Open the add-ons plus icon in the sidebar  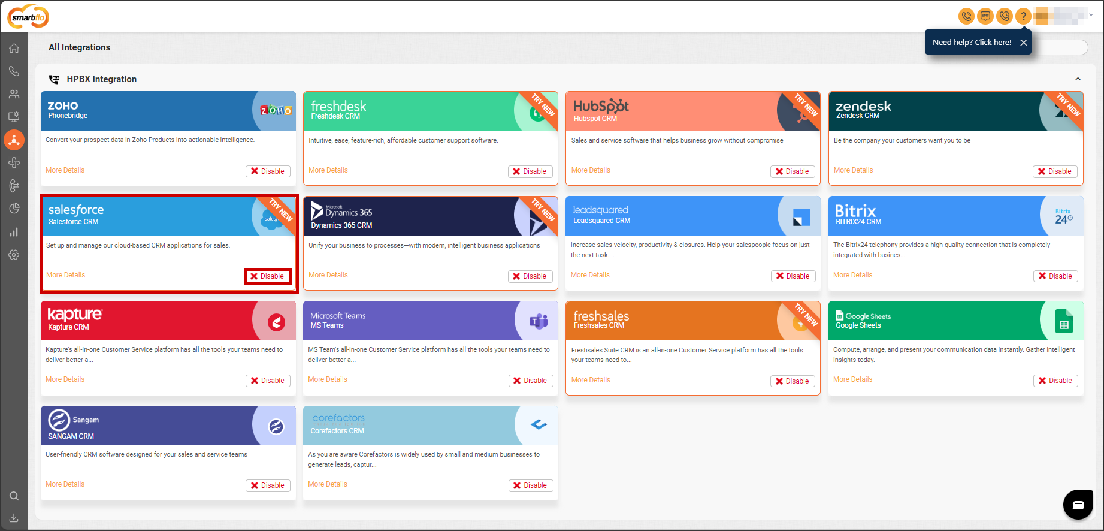pyautogui.click(x=14, y=163)
